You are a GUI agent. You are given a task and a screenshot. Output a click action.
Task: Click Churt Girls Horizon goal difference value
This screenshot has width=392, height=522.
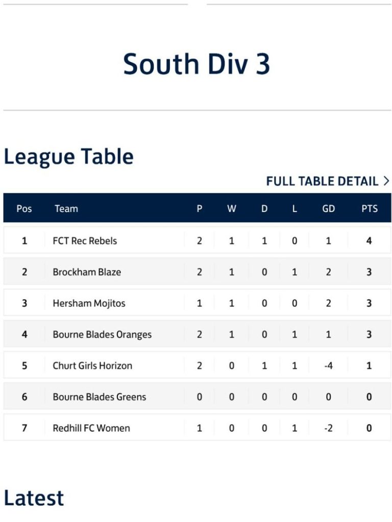coord(328,366)
